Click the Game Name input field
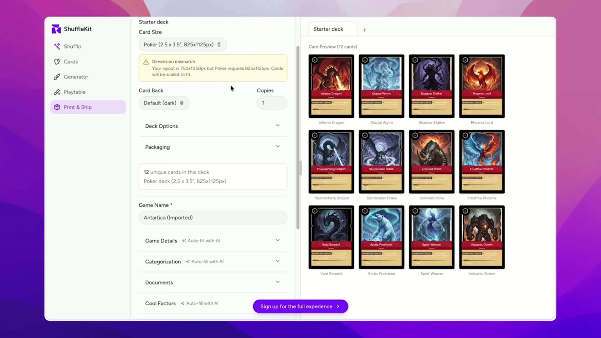 pyautogui.click(x=213, y=218)
